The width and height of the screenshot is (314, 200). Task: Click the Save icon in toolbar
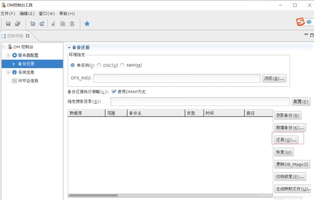tap(8, 24)
